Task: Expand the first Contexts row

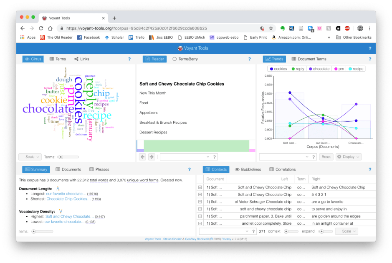Action: click(200, 188)
